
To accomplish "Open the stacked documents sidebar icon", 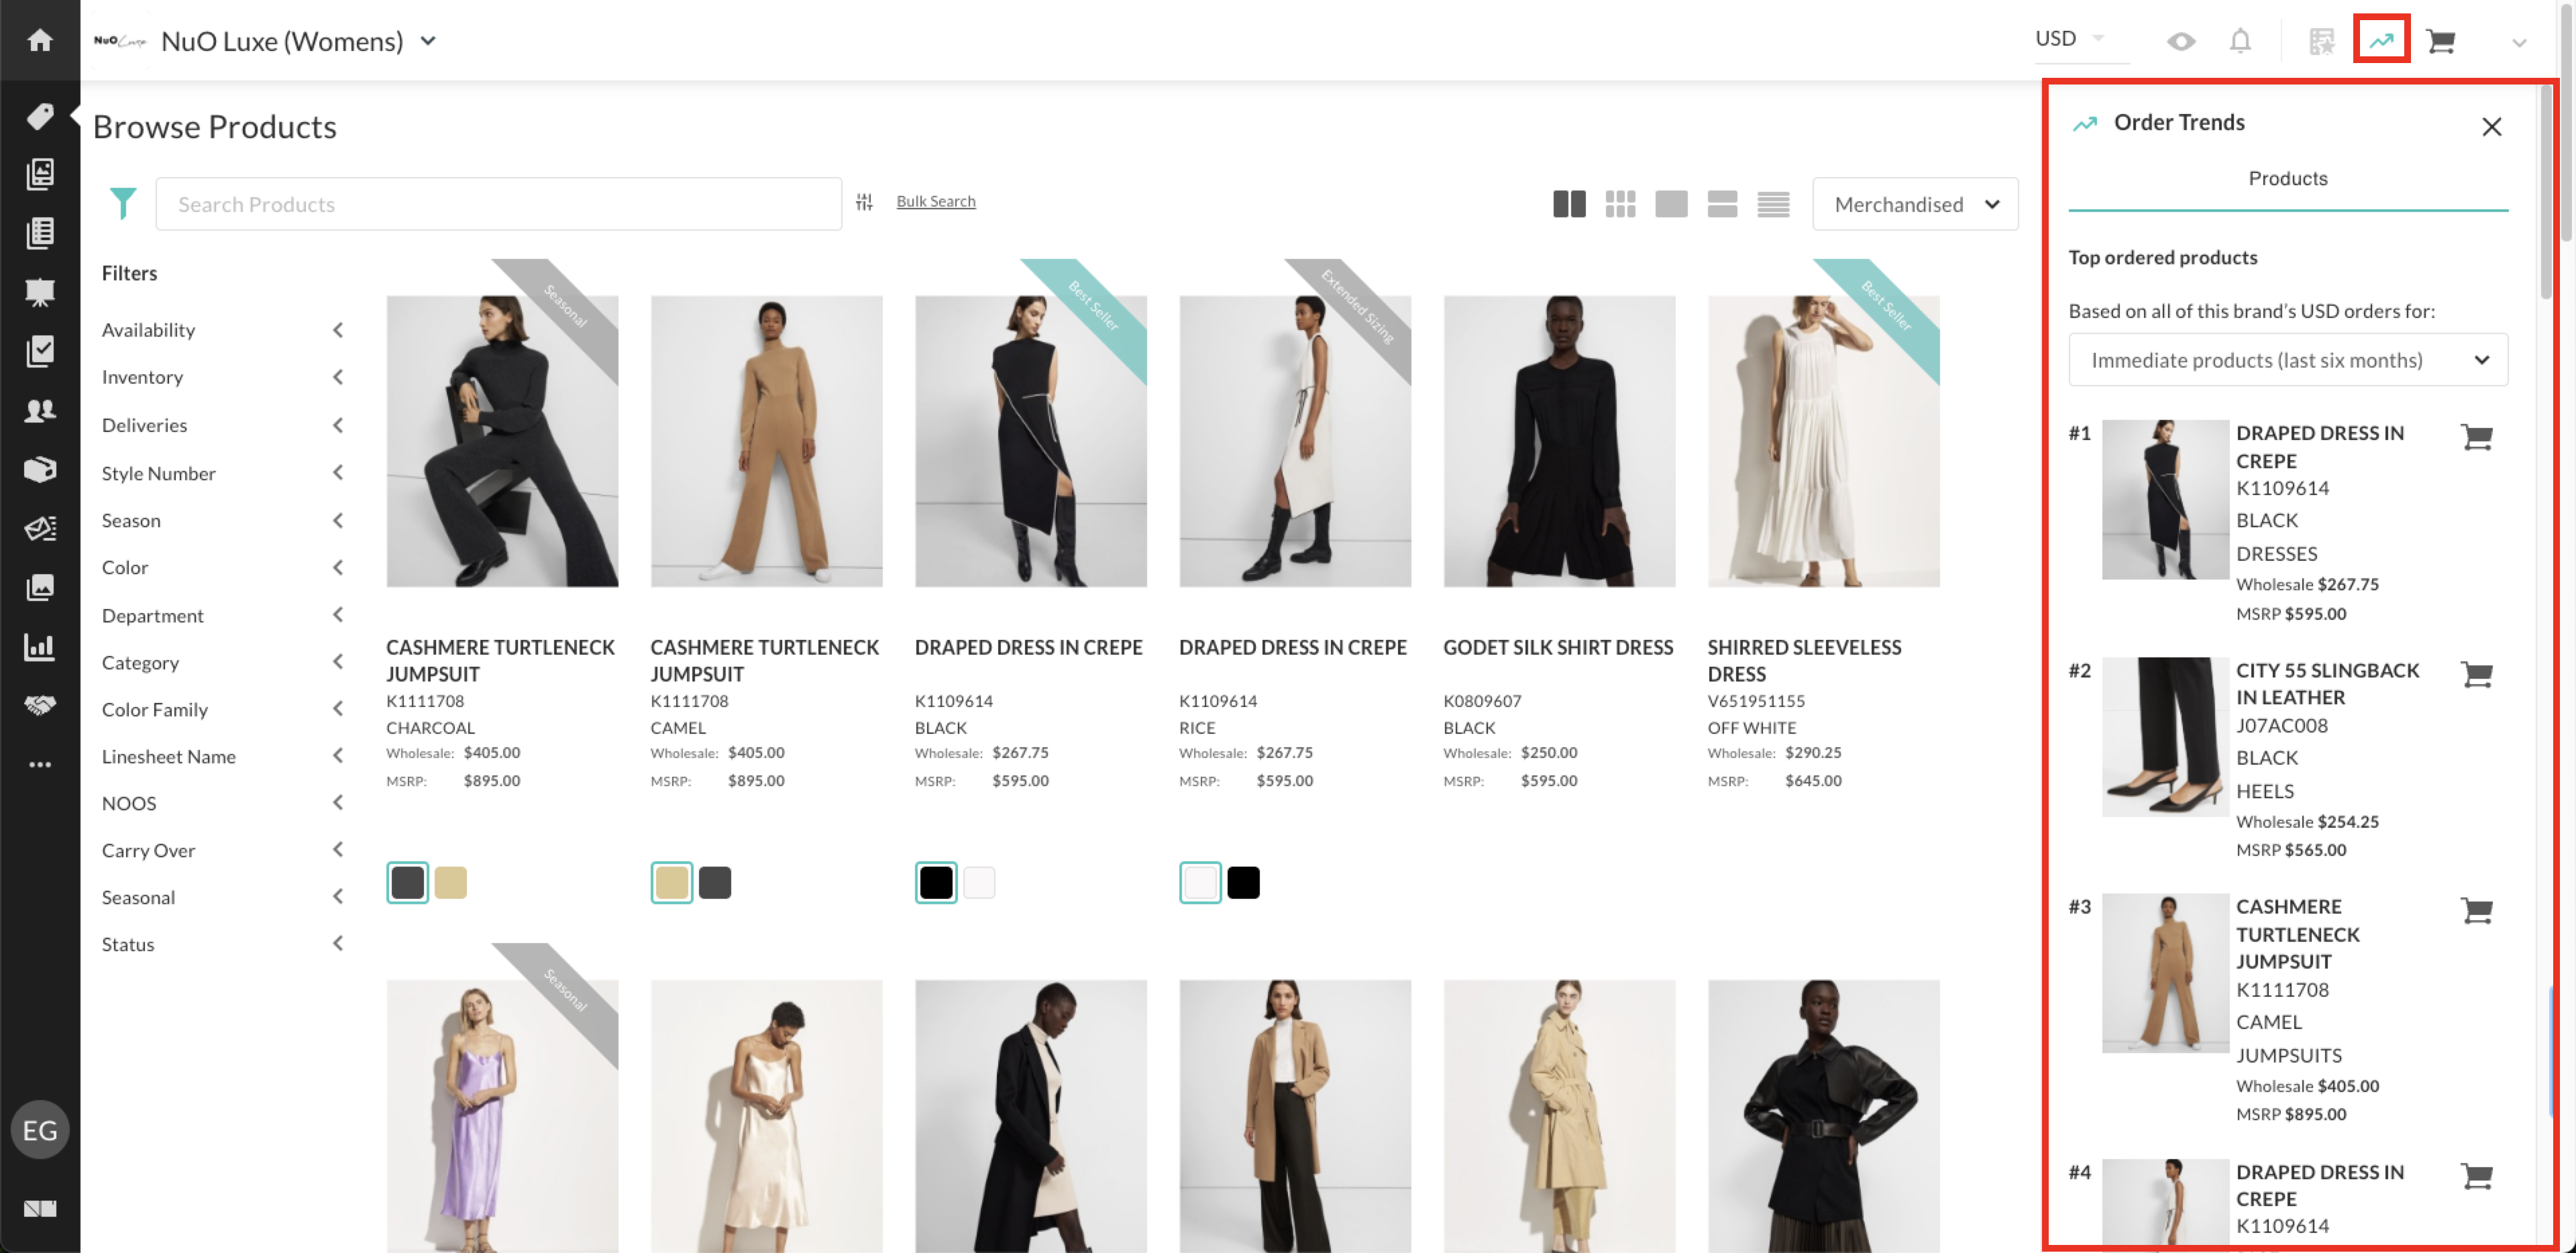I will click(40, 174).
